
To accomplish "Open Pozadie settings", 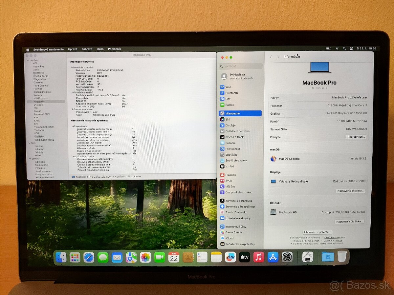I will pyautogui.click(x=229, y=143).
